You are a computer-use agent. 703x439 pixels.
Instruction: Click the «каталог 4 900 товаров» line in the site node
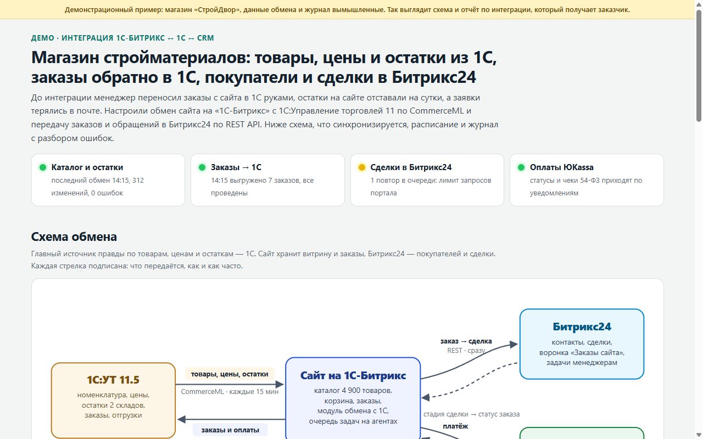[x=353, y=391]
